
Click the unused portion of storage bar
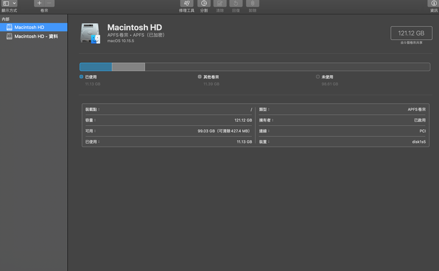(x=288, y=67)
